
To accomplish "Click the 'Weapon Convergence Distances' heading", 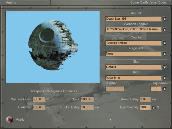I will pyautogui.click(x=54, y=91).
